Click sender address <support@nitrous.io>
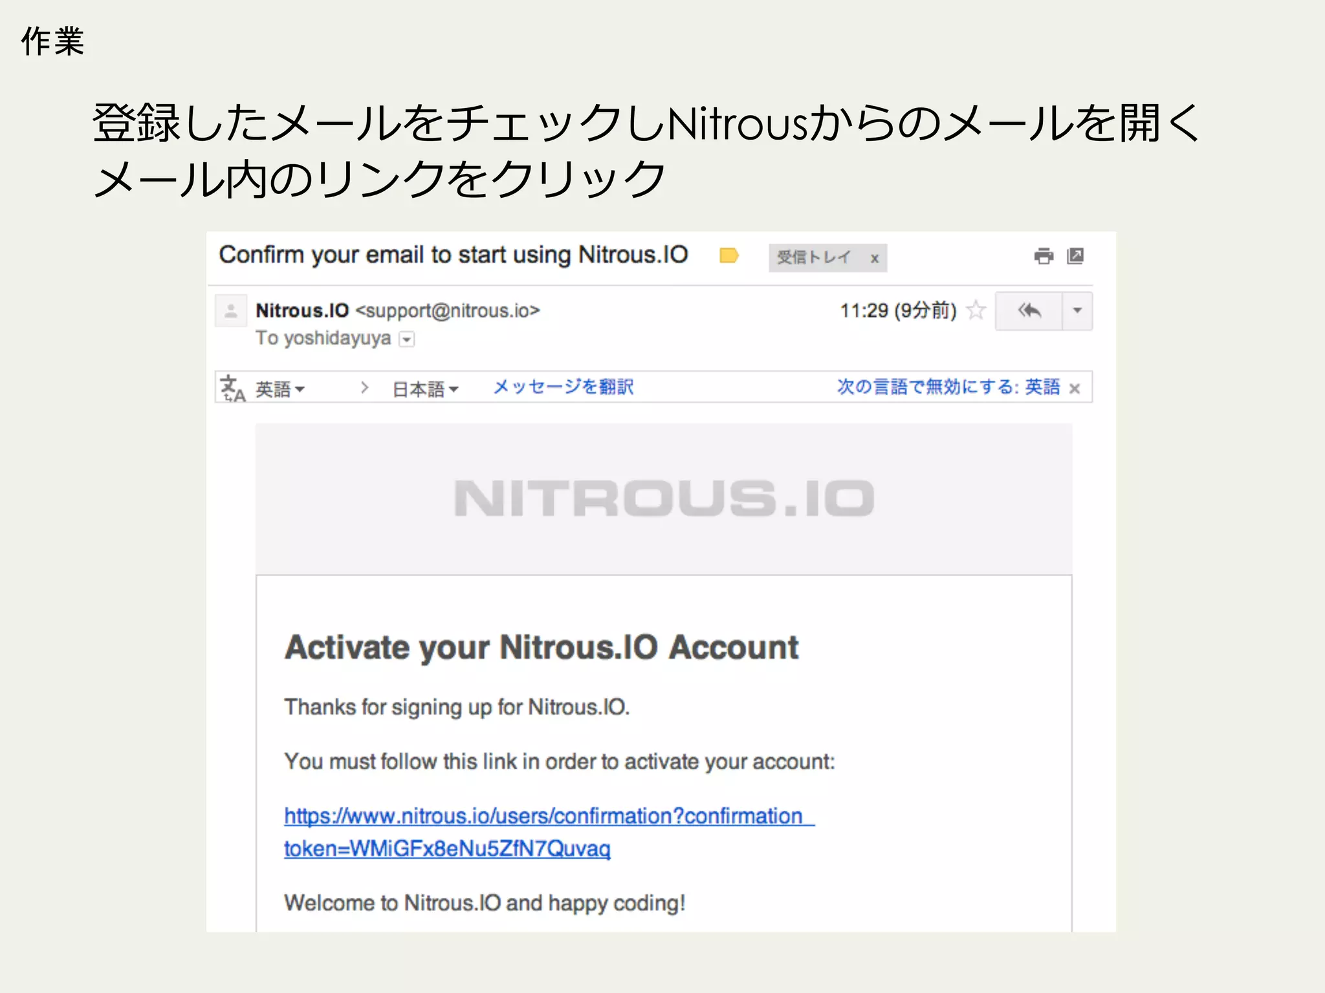The image size is (1325, 993). 448,311
